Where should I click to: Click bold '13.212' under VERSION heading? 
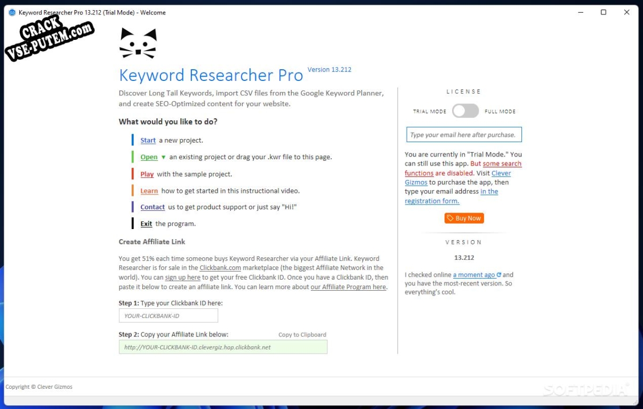point(464,258)
